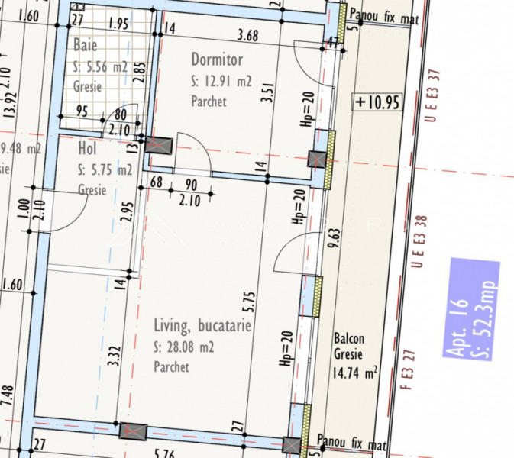Click the 5.75 dimension in living

(249, 302)
